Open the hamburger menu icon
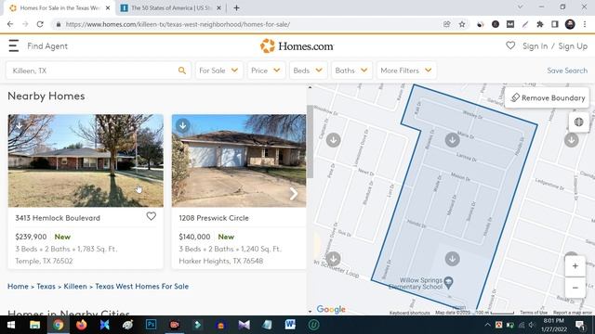This screenshot has height=334, width=595. click(x=14, y=45)
